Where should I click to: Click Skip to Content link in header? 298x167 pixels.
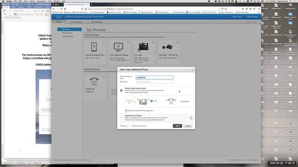pyautogui.click(x=252, y=17)
